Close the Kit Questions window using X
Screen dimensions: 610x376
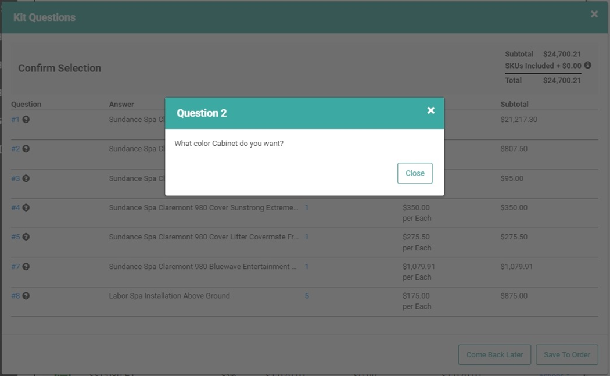[x=594, y=15]
